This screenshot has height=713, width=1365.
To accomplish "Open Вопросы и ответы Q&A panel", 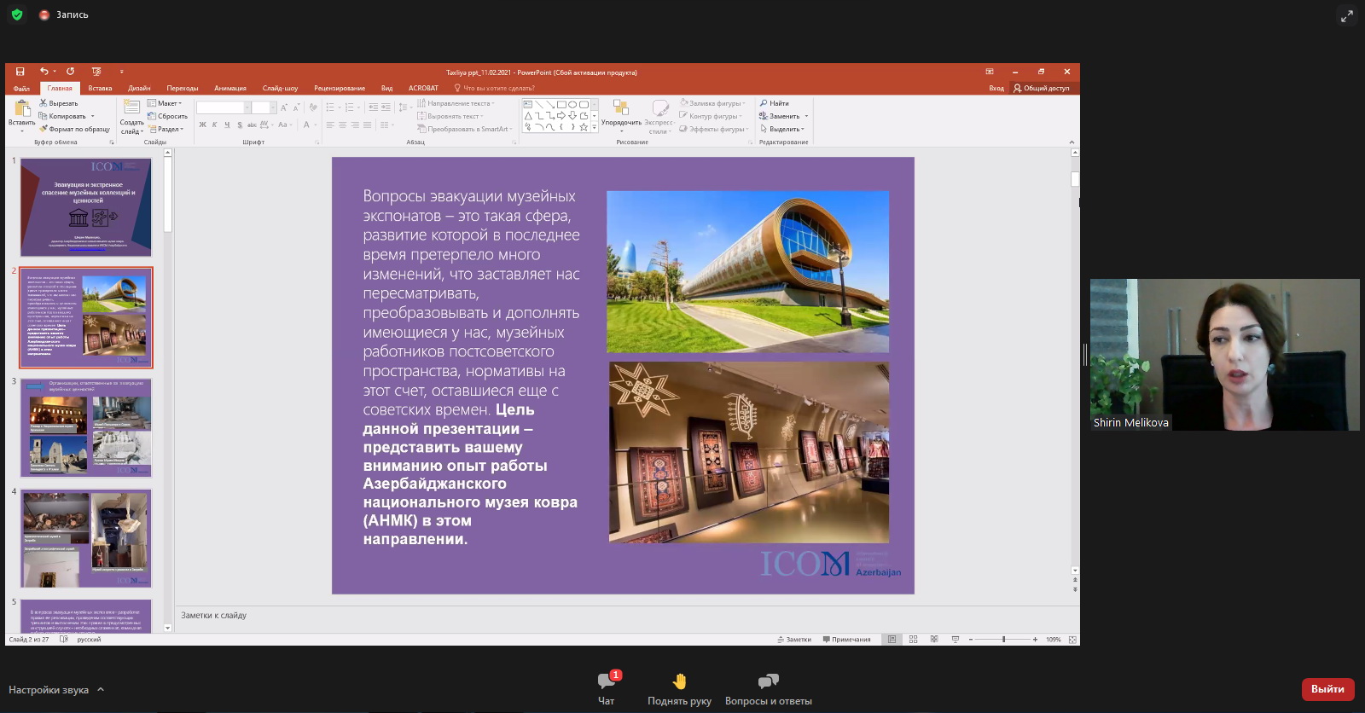I will click(x=768, y=688).
